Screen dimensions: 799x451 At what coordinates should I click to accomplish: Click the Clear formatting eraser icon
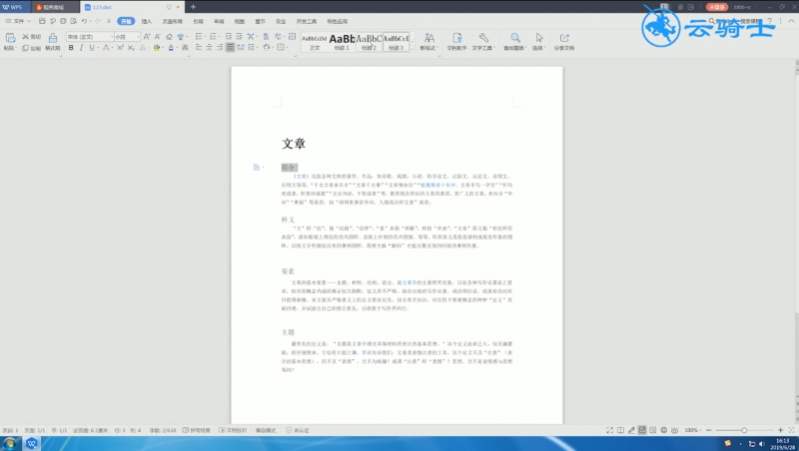pyautogui.click(x=169, y=37)
